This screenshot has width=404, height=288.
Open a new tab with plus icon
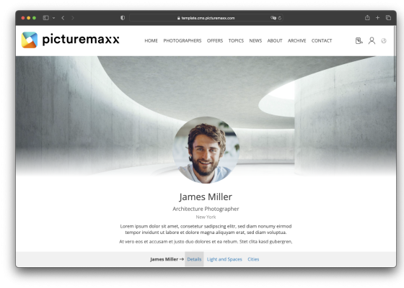coord(377,17)
